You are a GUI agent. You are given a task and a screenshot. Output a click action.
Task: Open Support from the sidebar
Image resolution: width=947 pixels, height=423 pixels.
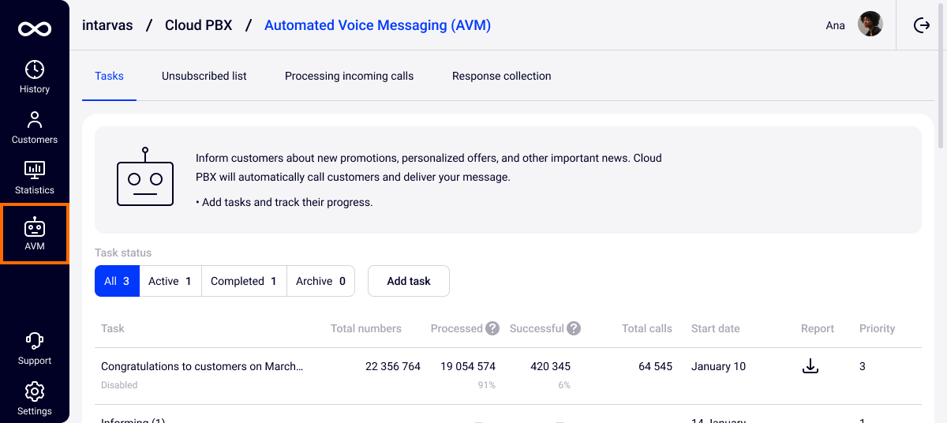pos(35,348)
